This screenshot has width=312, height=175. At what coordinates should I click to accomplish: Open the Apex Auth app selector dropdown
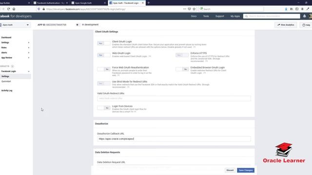click(15, 25)
